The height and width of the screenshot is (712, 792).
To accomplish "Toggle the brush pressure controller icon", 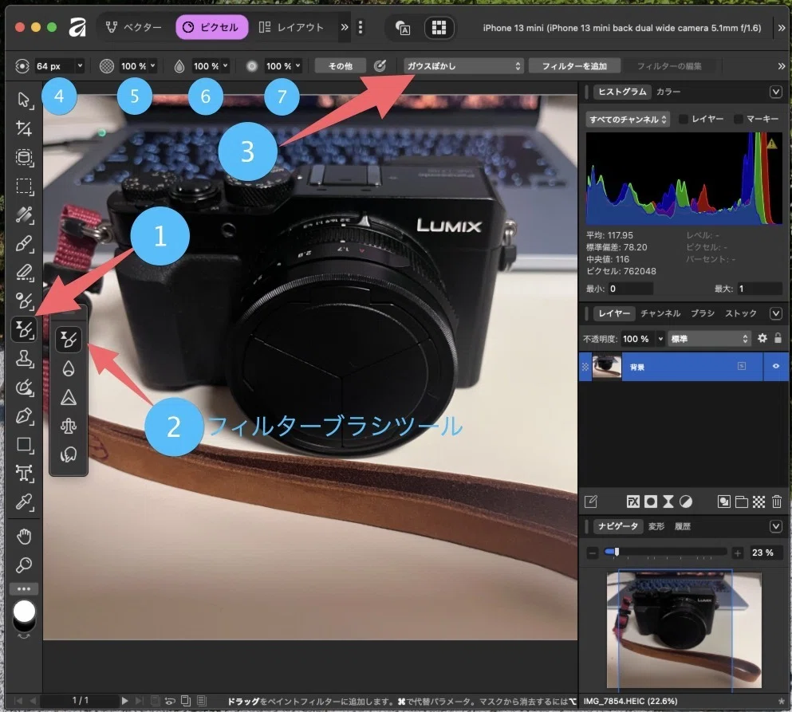I will click(x=380, y=66).
